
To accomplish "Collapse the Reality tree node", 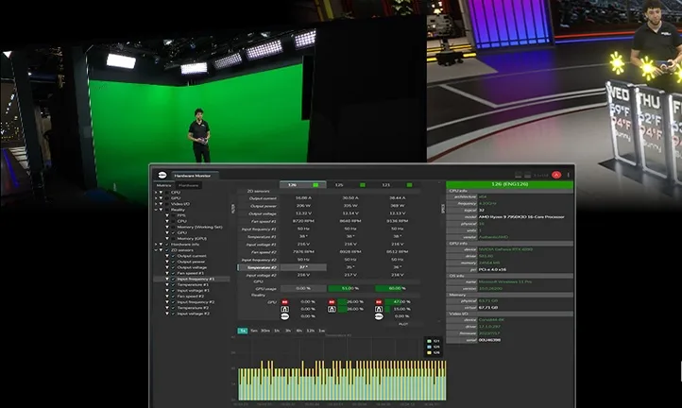I will coord(157,209).
